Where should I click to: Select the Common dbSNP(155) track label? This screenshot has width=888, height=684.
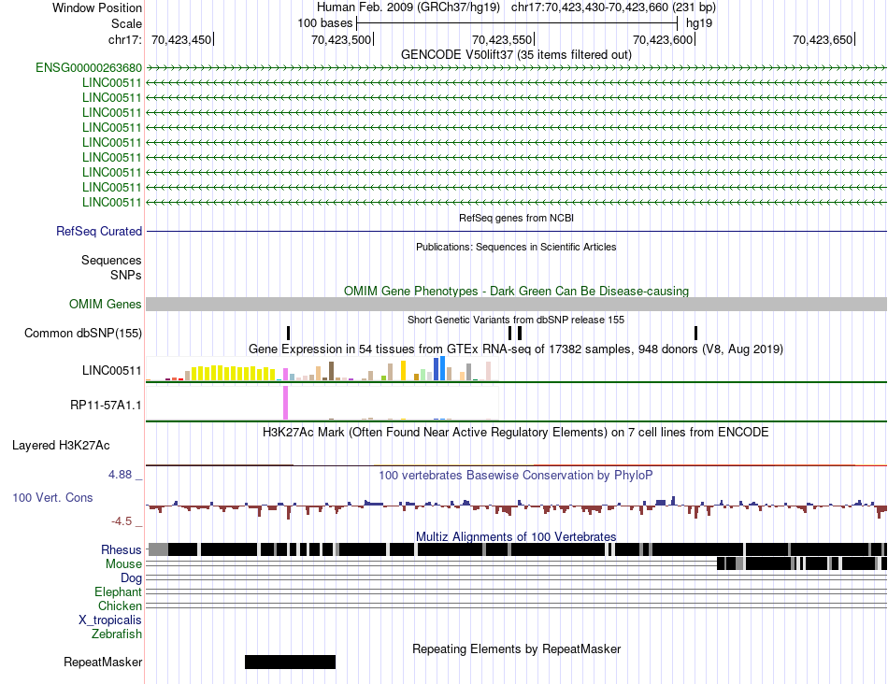tap(83, 333)
